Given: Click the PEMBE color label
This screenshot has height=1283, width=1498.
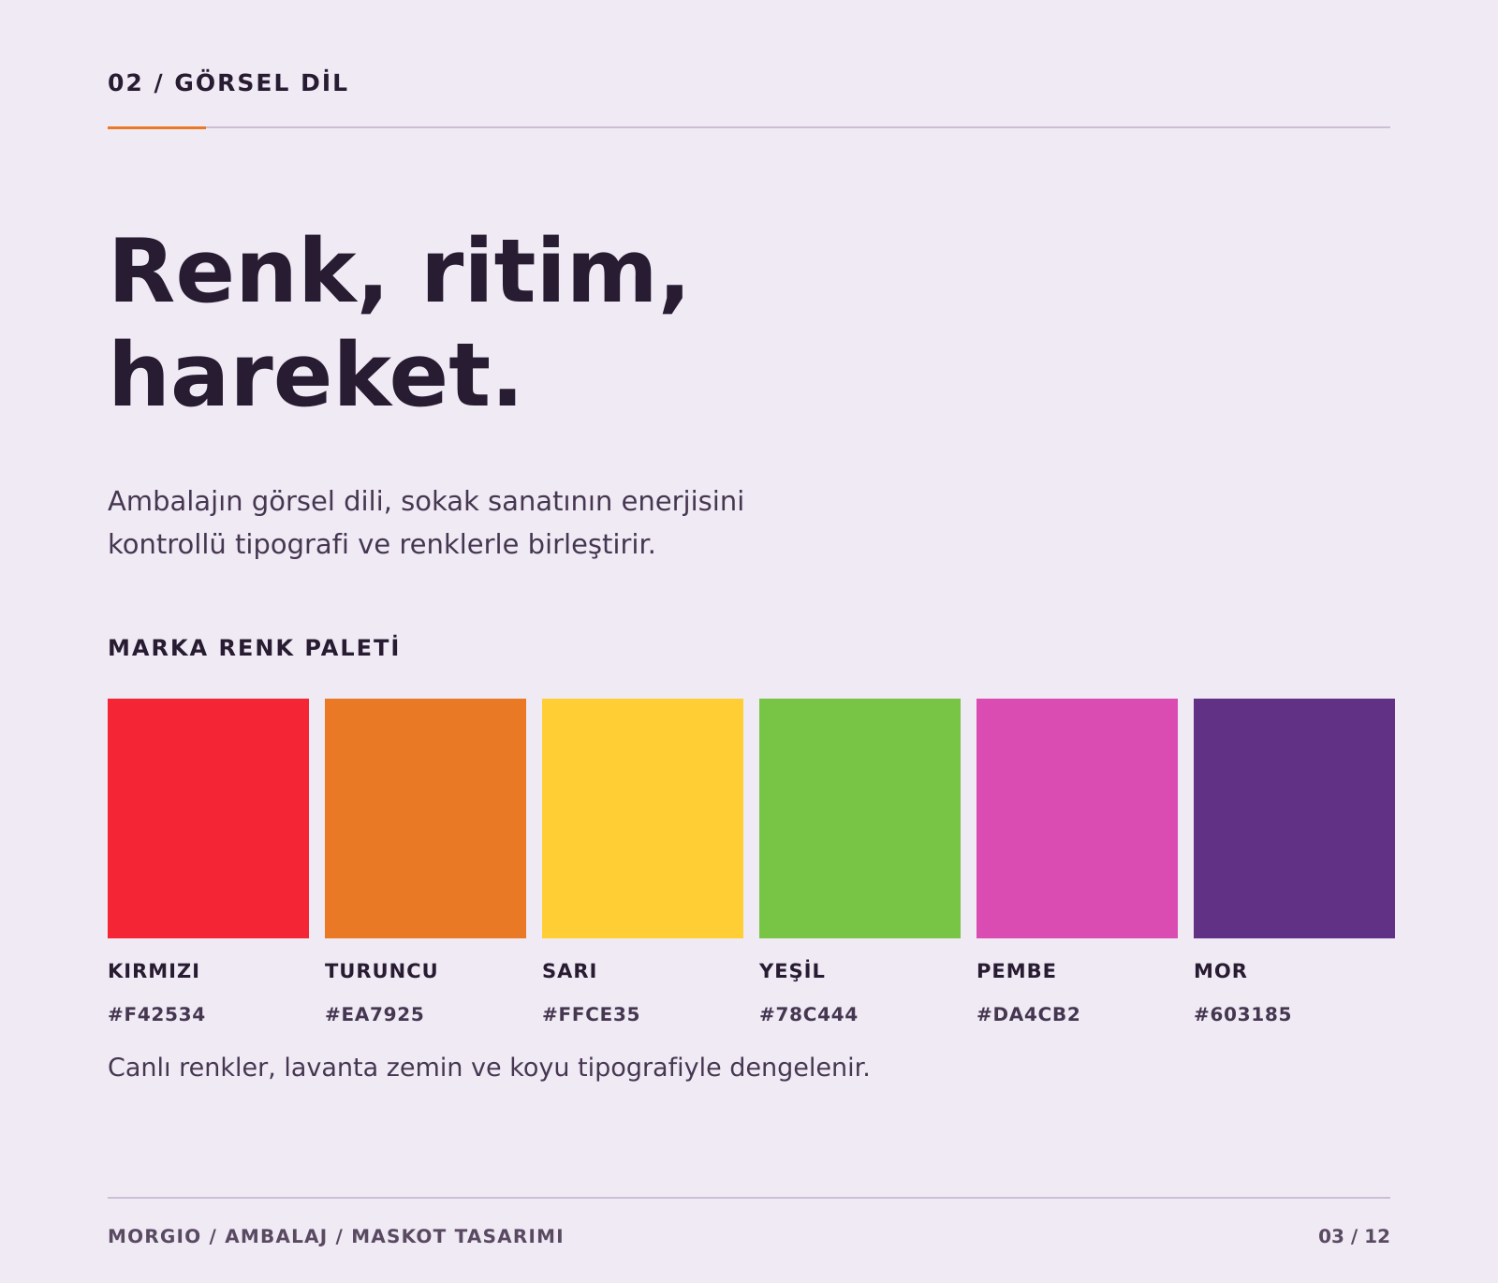Looking at the screenshot, I should pyautogui.click(x=1016, y=971).
